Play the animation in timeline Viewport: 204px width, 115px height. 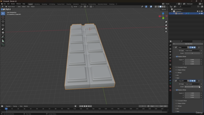(86, 106)
